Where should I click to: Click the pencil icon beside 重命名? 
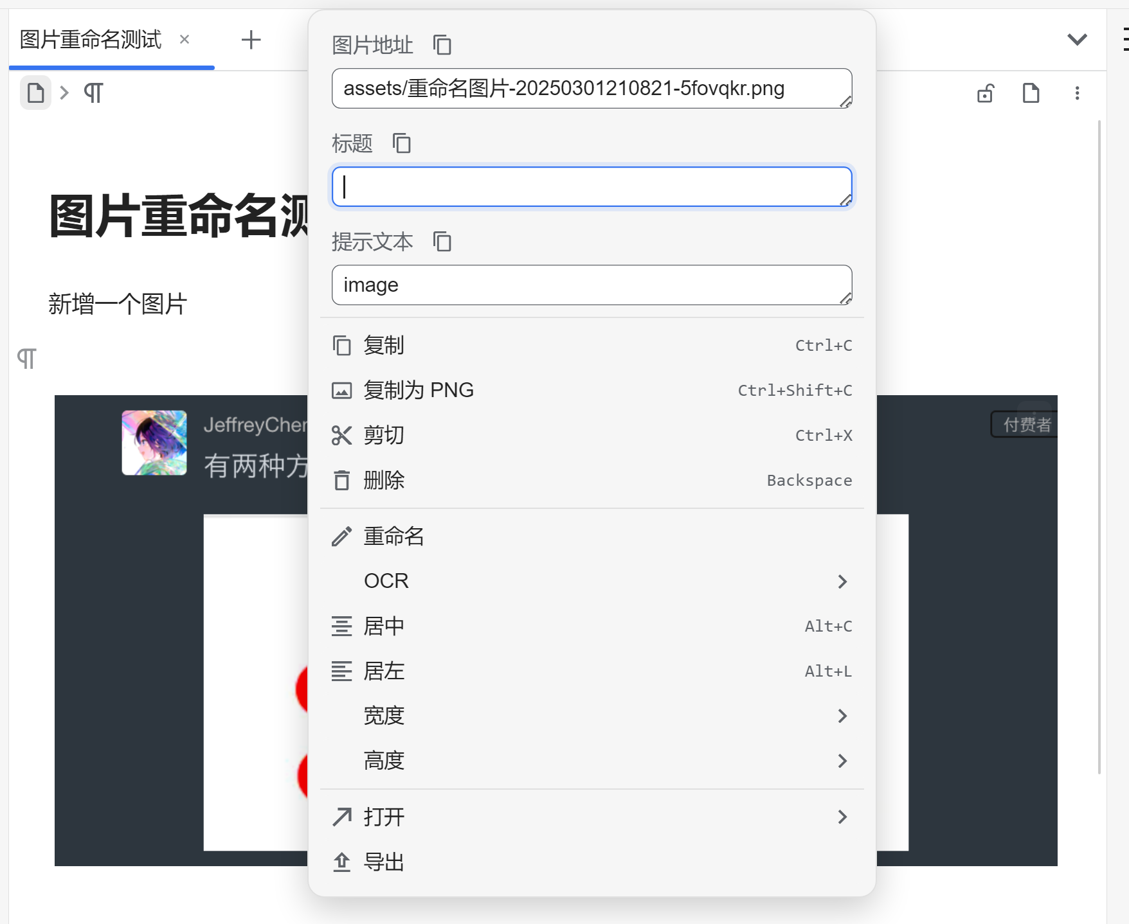click(341, 537)
